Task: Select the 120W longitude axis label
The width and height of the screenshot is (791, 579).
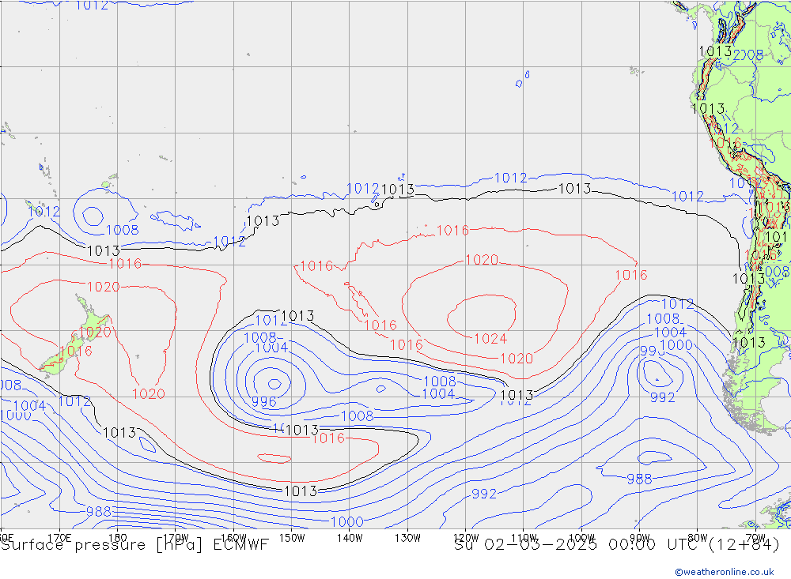Action: pyautogui.click(x=464, y=536)
